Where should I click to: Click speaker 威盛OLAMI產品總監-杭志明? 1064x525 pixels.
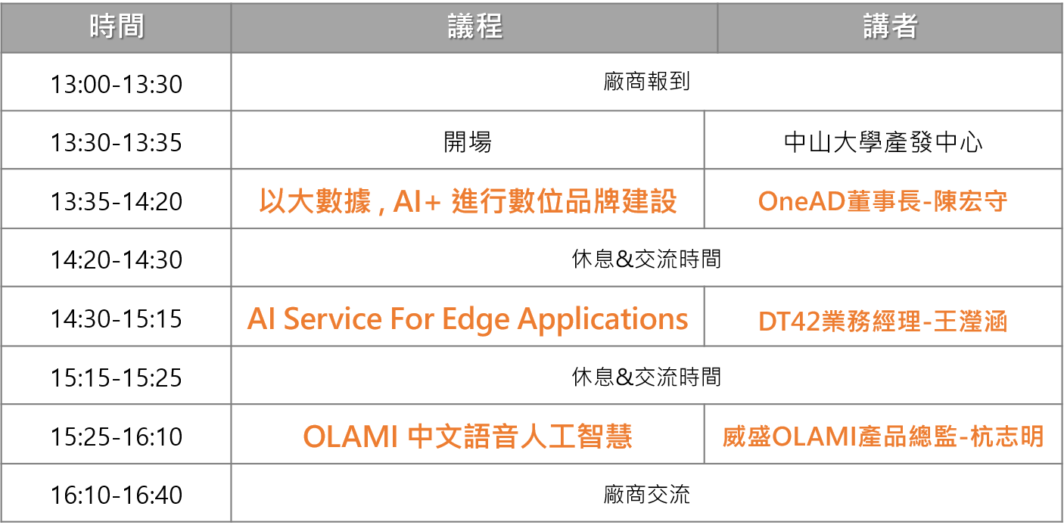click(883, 436)
